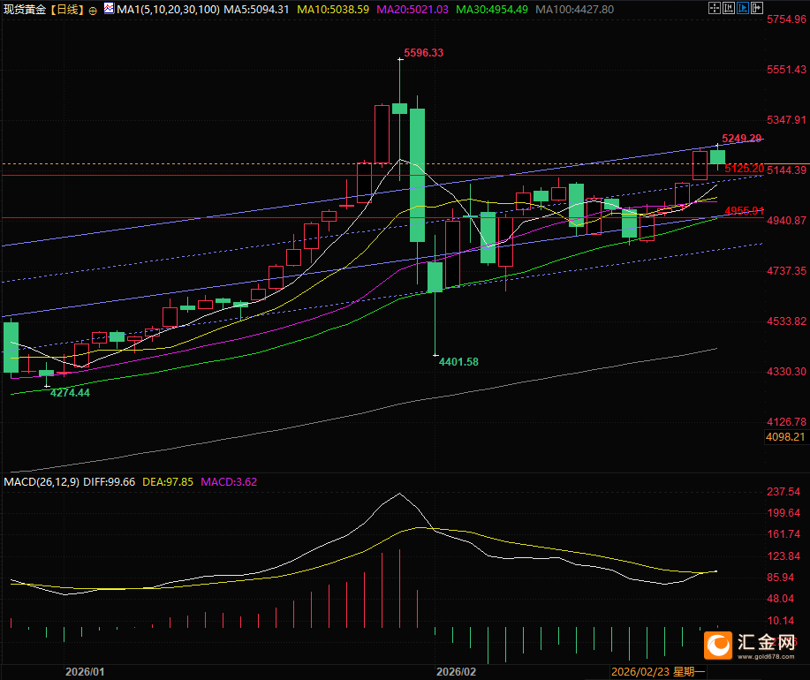The height and width of the screenshot is (680, 810).
Task: Select the MA30:4954.49 legend value
Action: pos(492,10)
